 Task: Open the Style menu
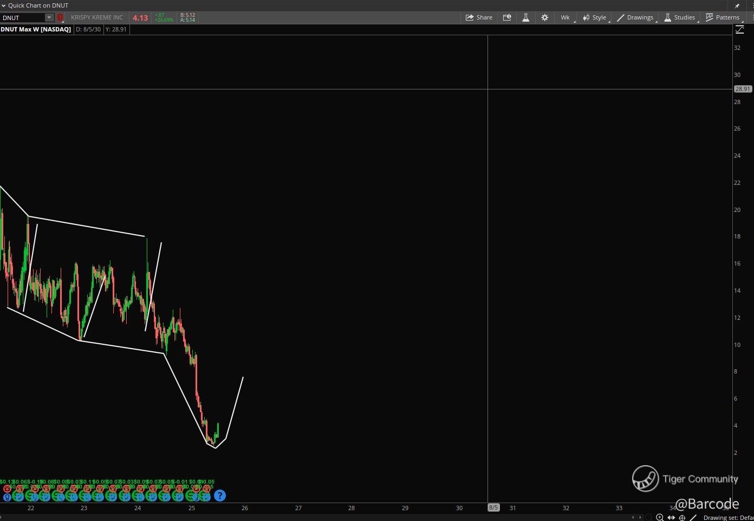point(595,17)
